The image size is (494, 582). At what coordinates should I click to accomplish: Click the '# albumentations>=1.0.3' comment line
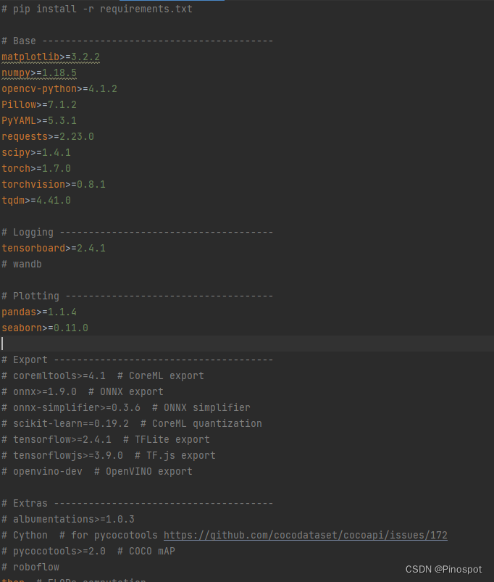(x=68, y=520)
